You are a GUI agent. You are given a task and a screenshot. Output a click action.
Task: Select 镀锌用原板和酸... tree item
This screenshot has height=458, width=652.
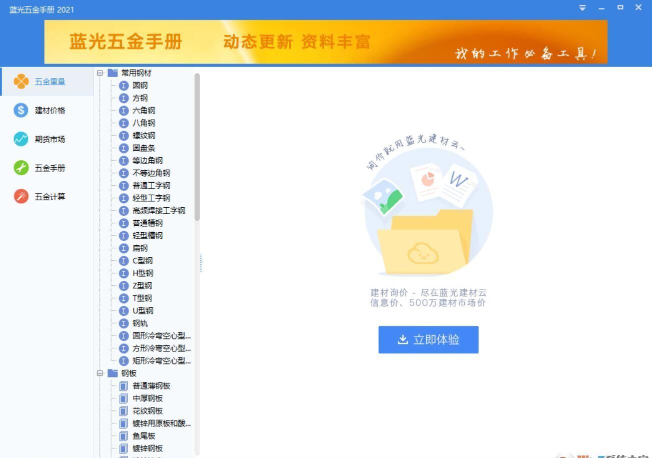click(x=162, y=423)
